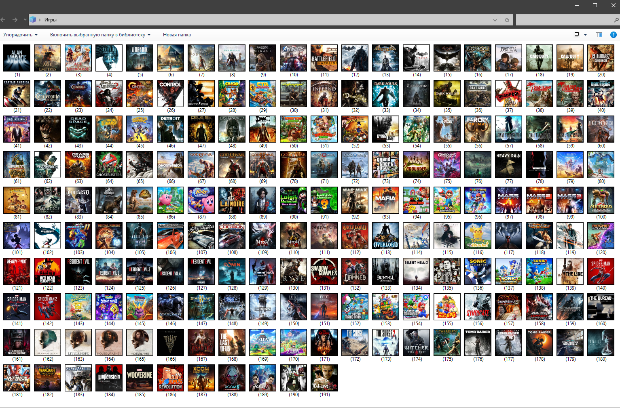Select Tomb Raider cover (176)
Screen dimensions: 620x408
478,343
